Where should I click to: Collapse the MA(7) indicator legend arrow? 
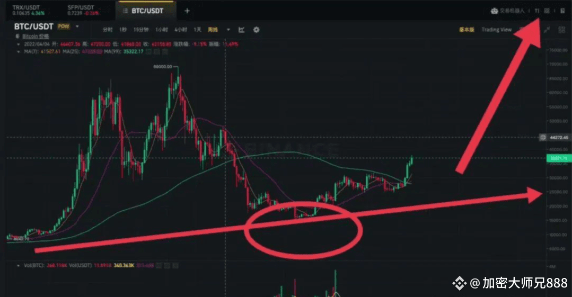(x=19, y=52)
